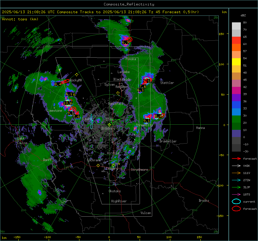
Task: Click the Cochrane label
Action: pos(94,160)
